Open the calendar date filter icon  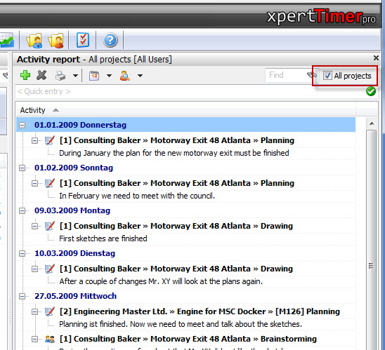pos(94,76)
